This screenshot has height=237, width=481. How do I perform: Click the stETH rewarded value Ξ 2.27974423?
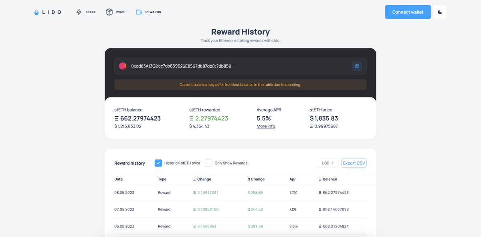[209, 118]
